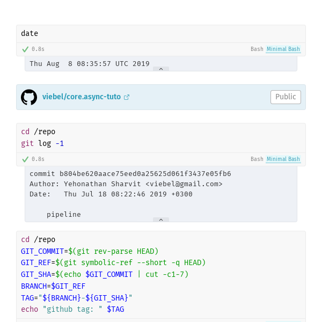
Task: Click the GitHub octocat logo icon
Action: (29, 97)
